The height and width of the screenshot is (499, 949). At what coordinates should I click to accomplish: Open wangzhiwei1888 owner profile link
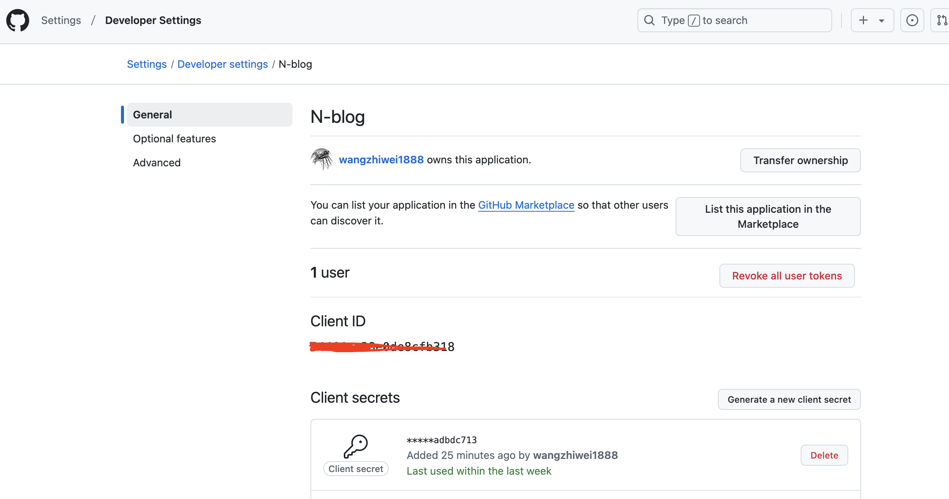(x=381, y=160)
